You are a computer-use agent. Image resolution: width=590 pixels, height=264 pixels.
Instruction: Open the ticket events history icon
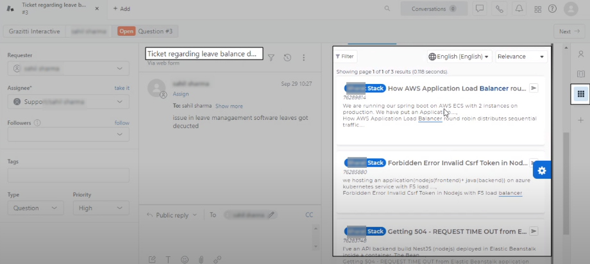point(287,58)
